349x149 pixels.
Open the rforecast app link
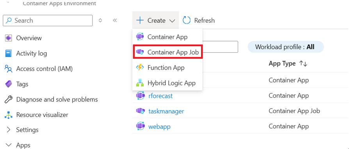(x=160, y=96)
